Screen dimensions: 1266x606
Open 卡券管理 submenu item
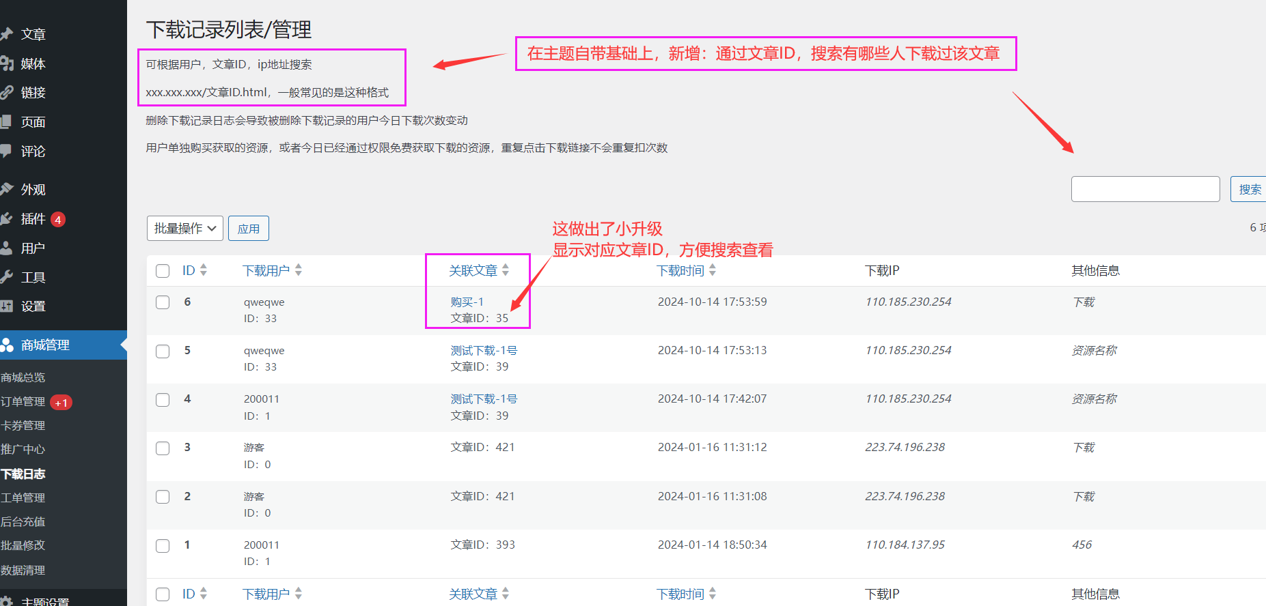click(x=23, y=425)
